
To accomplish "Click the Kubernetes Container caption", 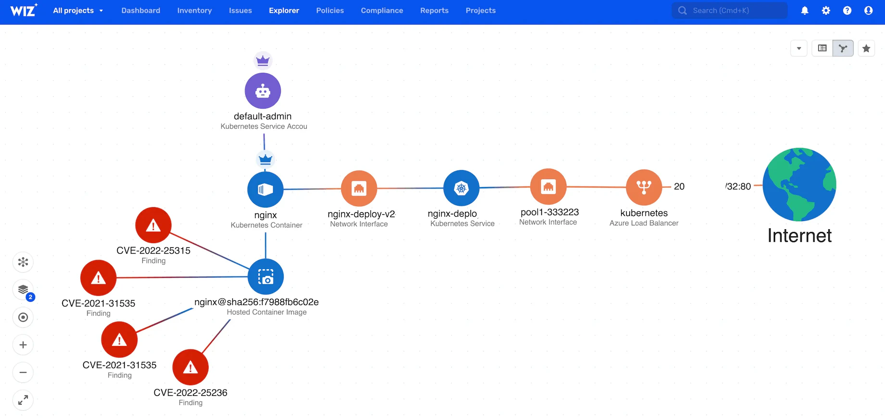I will point(266,225).
